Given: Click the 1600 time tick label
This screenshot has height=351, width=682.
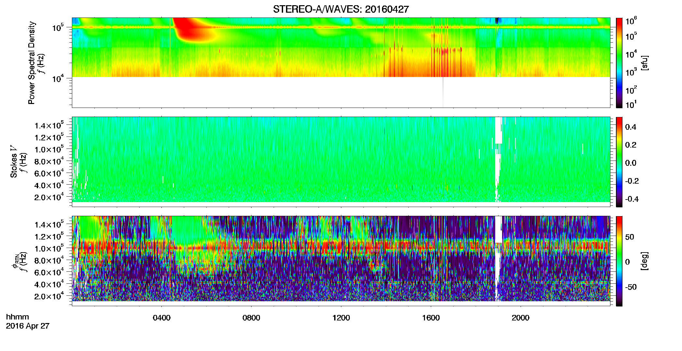Looking at the screenshot, I should coord(431,318).
